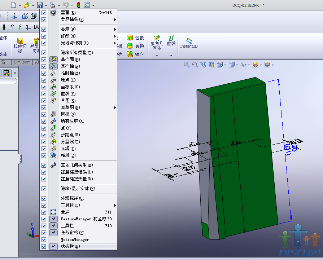Click the appearance tab icon in left panel

pyautogui.click(x=6, y=73)
